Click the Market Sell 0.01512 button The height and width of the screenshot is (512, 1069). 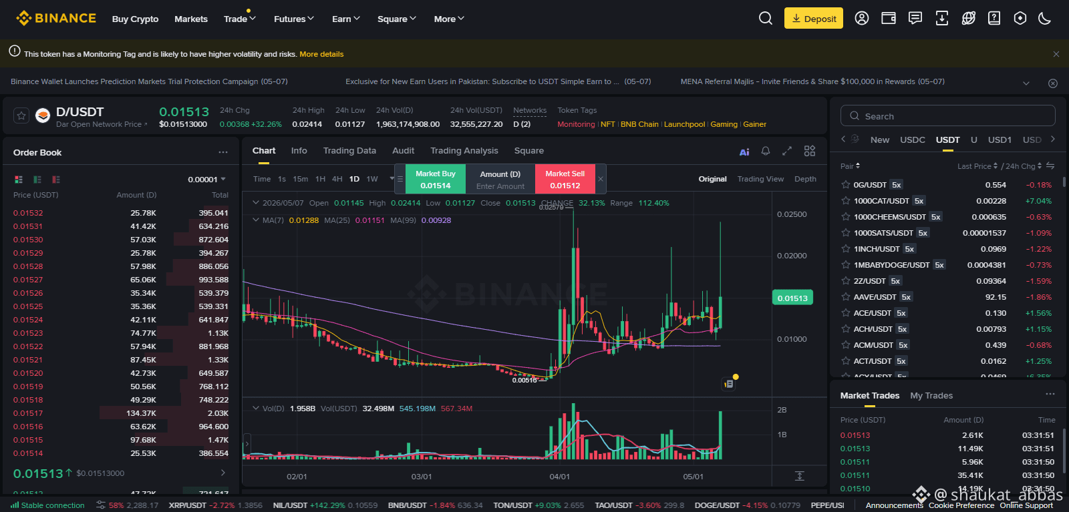click(565, 179)
